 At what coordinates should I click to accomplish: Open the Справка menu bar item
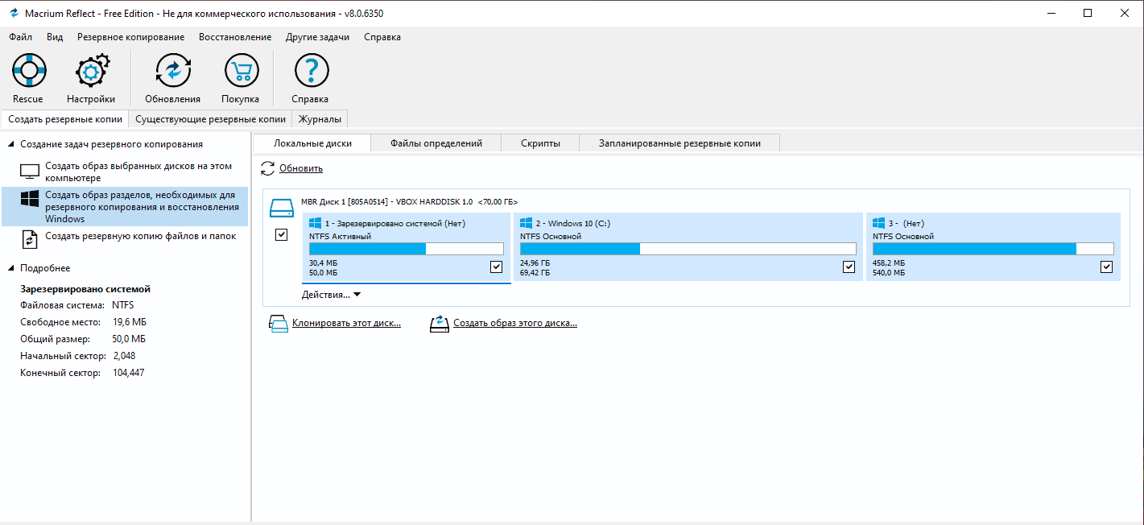point(382,37)
